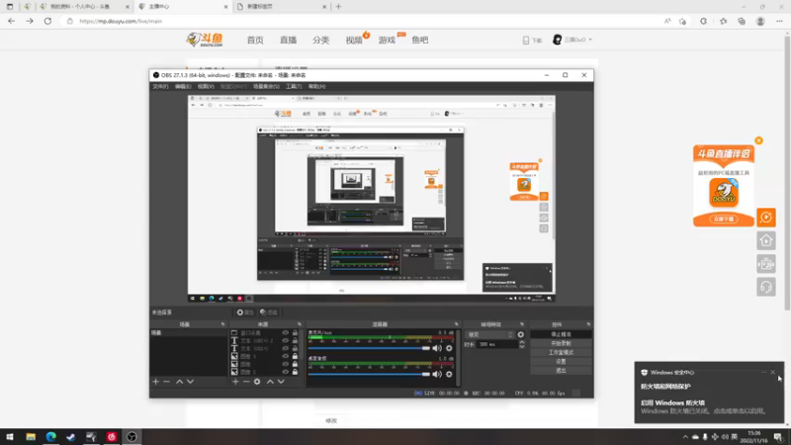Refresh the browser page
Screen dimensions: 791x445
tap(47, 21)
